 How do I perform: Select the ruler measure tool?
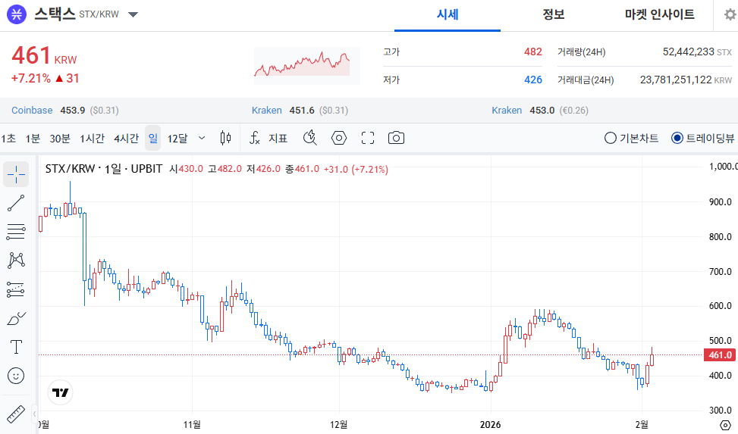point(16,414)
